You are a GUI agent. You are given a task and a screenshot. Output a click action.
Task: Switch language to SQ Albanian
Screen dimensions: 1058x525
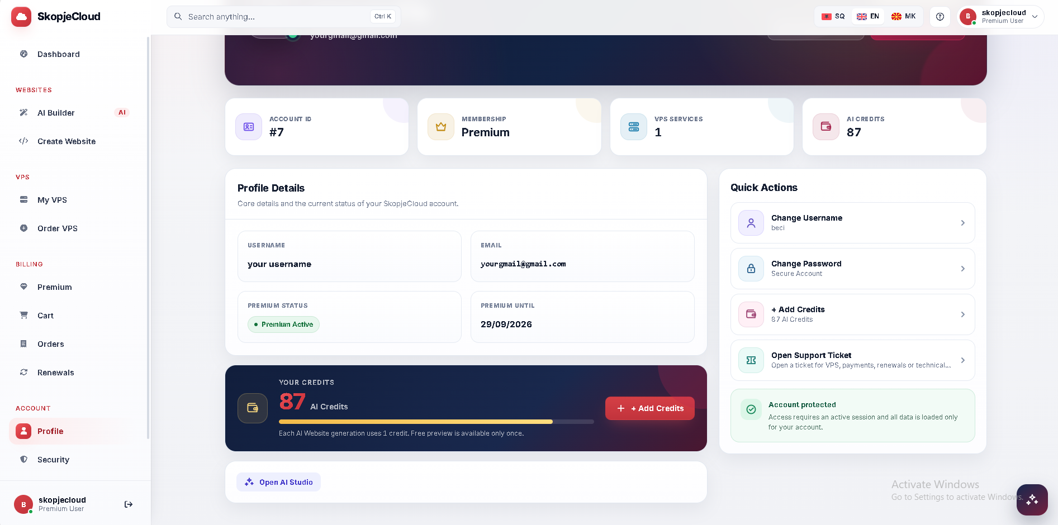[x=833, y=17]
